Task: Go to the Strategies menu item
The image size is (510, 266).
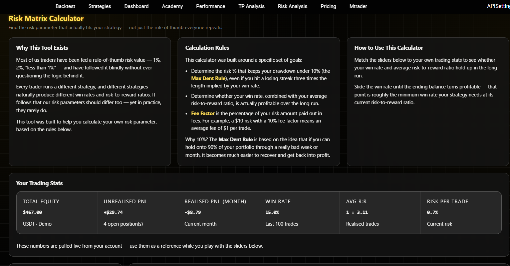Action: click(x=100, y=6)
